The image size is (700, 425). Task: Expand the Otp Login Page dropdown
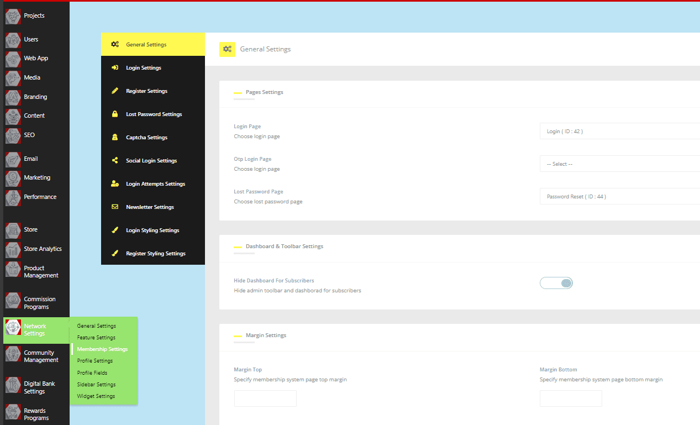point(619,164)
